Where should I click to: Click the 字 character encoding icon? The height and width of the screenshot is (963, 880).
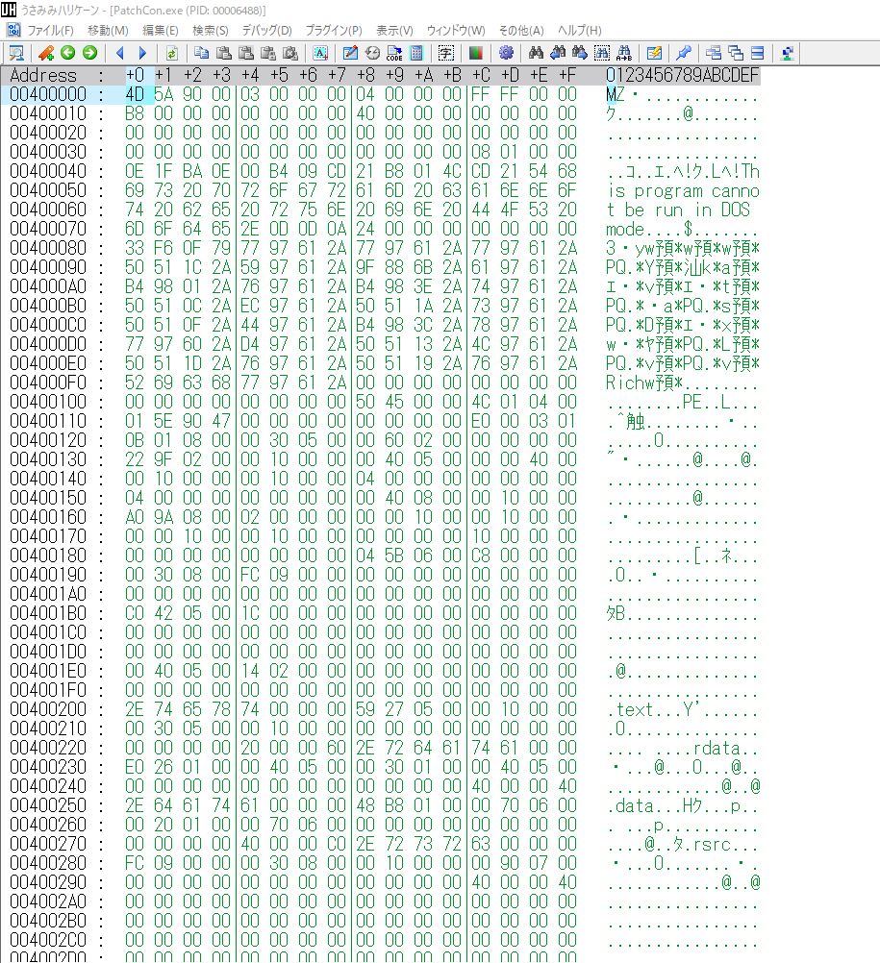tap(445, 54)
